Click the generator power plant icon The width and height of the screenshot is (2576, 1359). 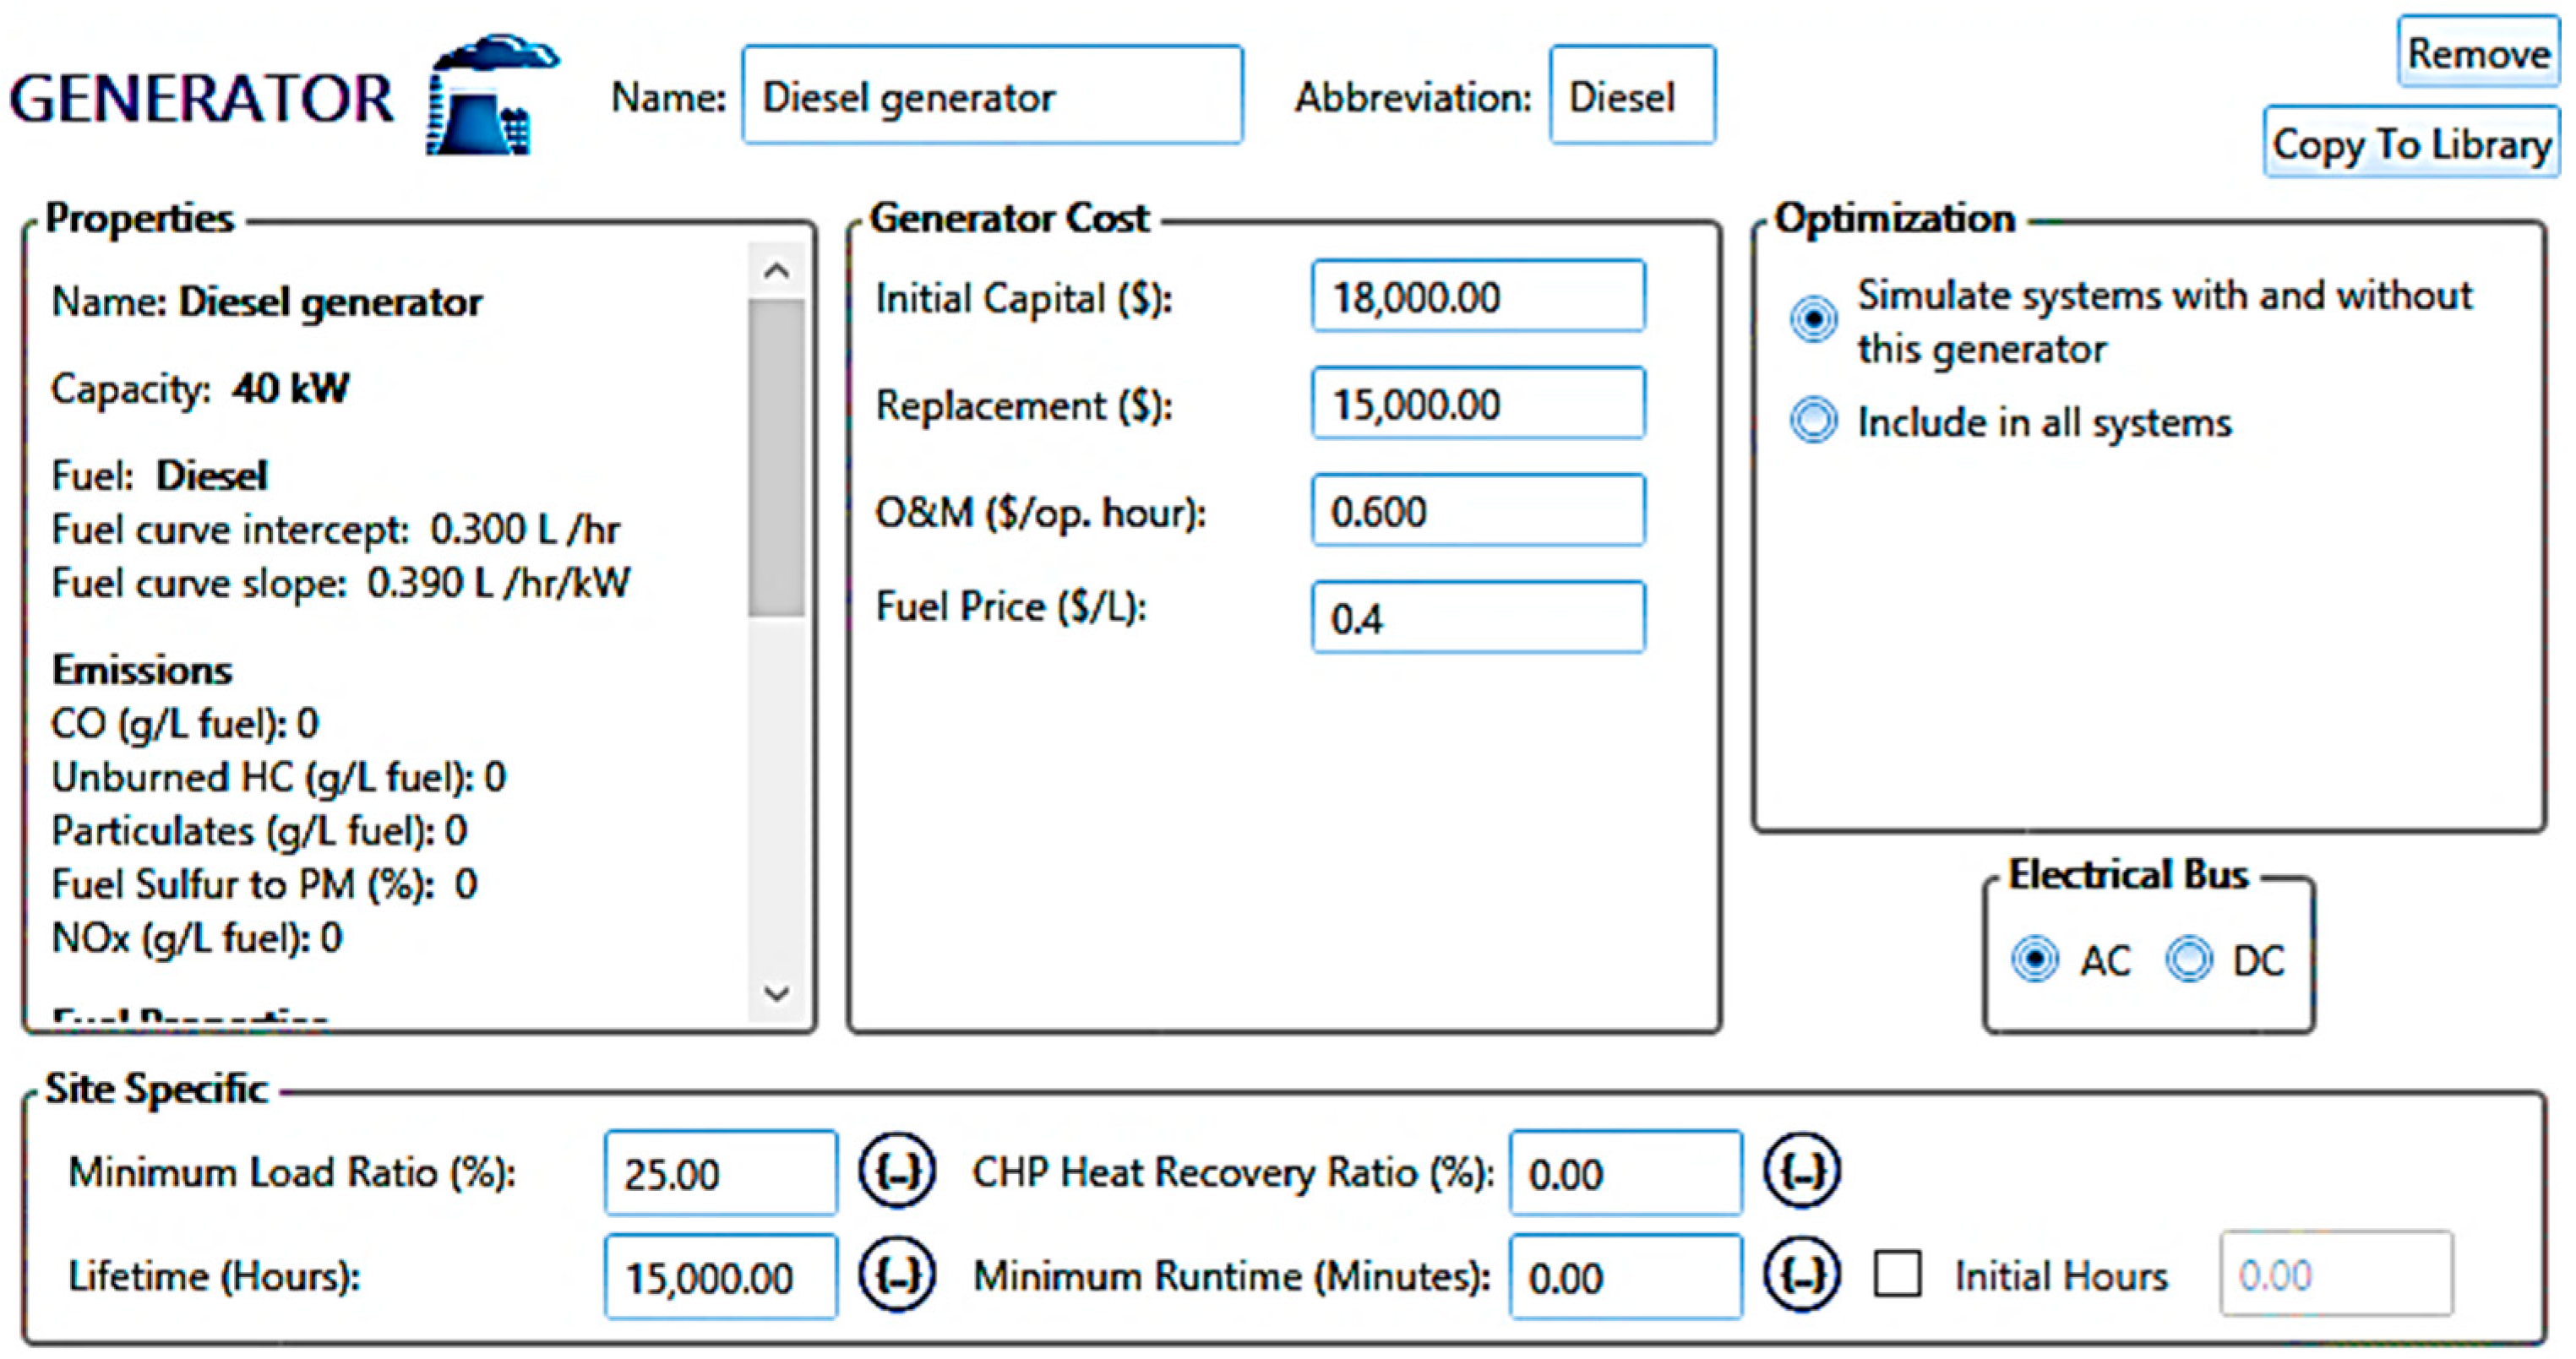(492, 98)
